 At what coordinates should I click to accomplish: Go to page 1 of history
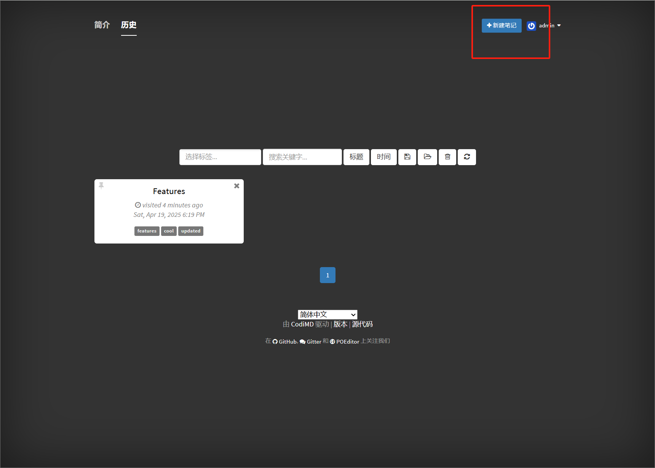[x=327, y=275]
